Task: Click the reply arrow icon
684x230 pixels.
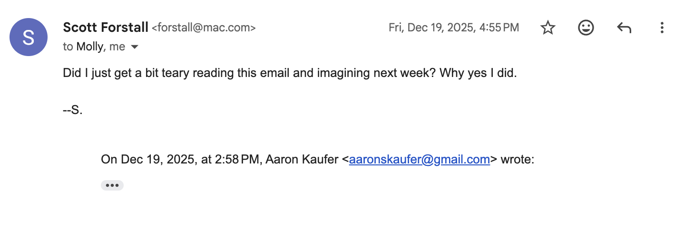Action: [x=624, y=28]
